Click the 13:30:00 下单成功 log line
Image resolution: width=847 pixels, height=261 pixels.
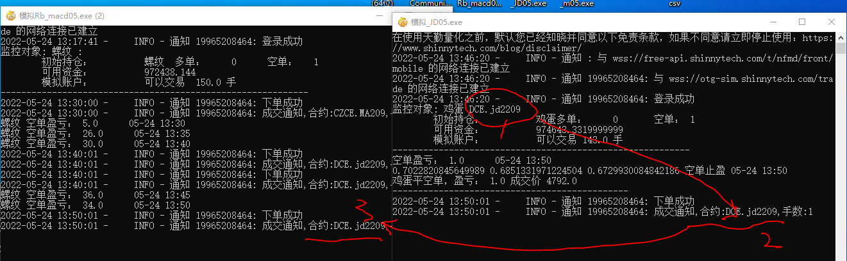pyautogui.click(x=151, y=102)
